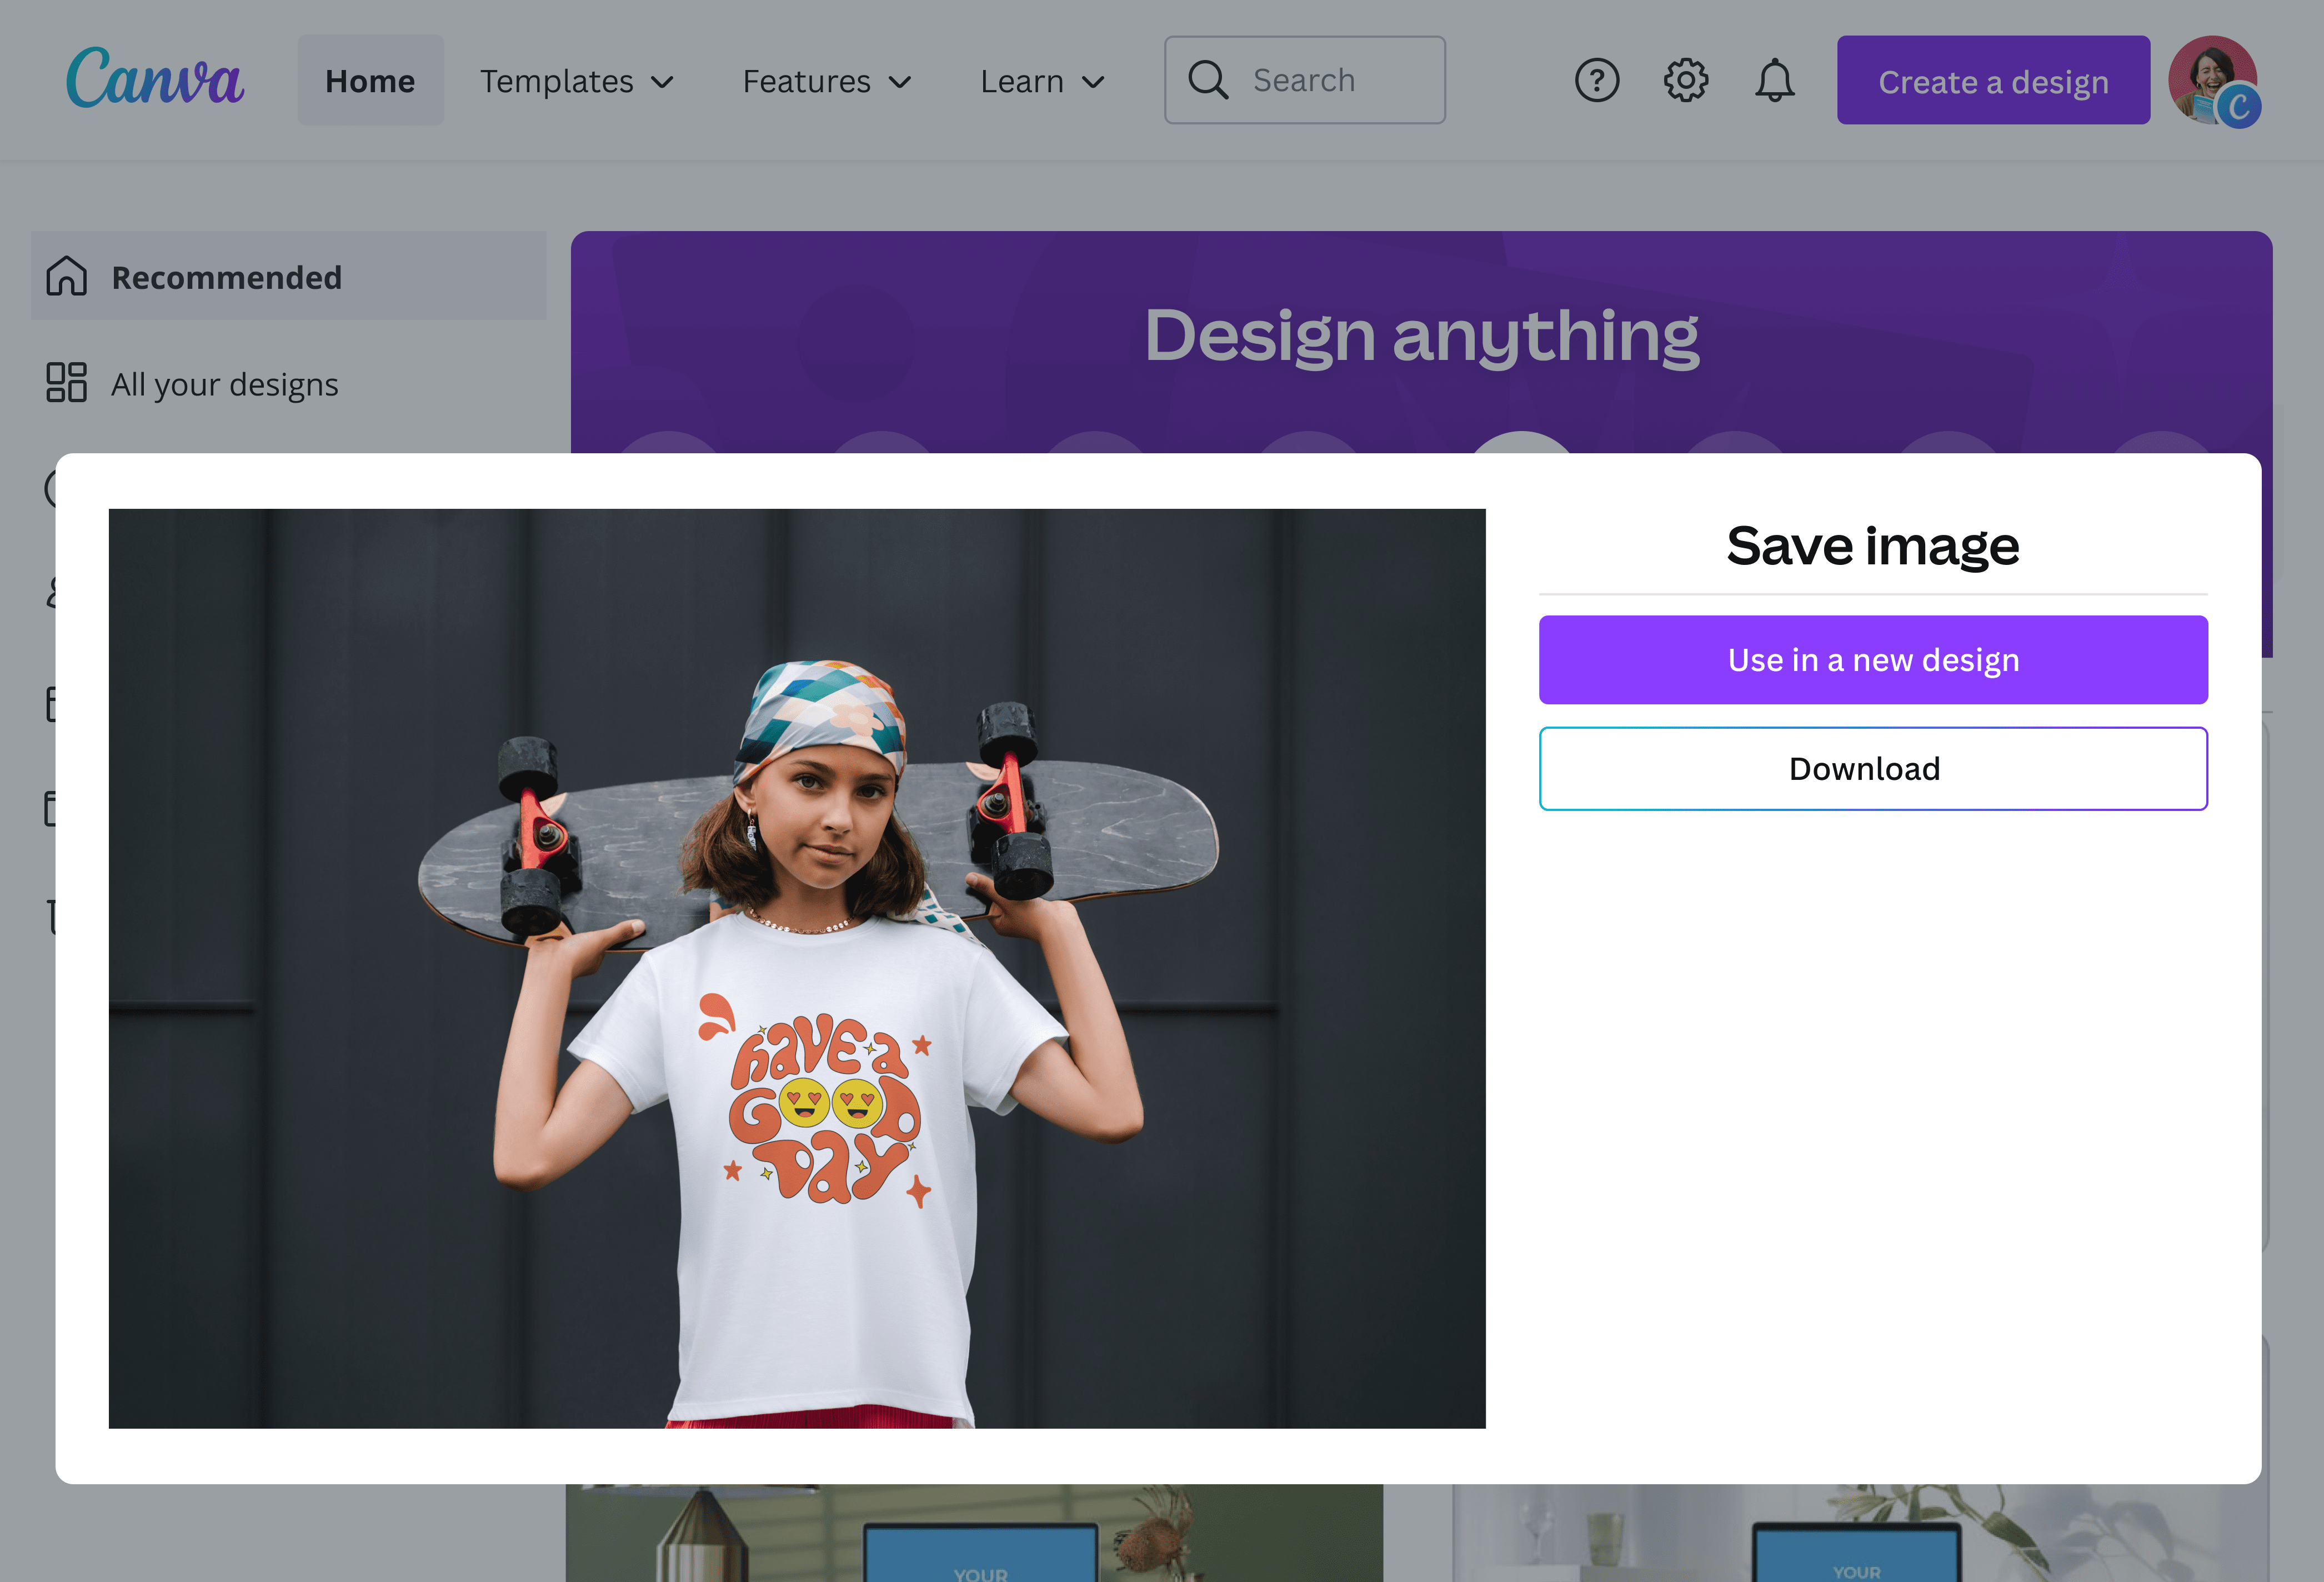Image resolution: width=2324 pixels, height=1582 pixels.
Task: Click inside the Search field
Action: [x=1320, y=79]
